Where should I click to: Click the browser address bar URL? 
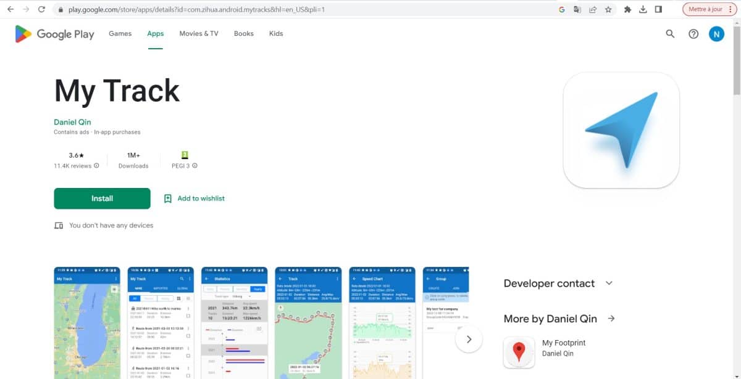[196, 10]
